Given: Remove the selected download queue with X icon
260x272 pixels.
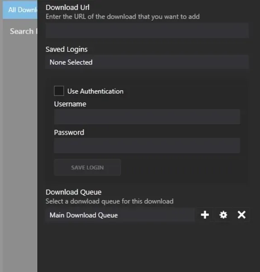Looking at the screenshot, I should pos(241,215).
